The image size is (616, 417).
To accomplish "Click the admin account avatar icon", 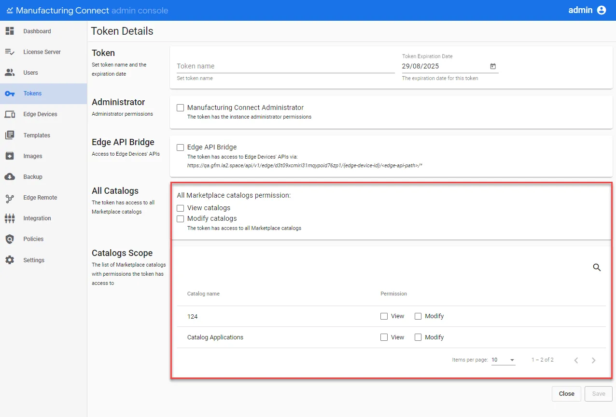I will pyautogui.click(x=602, y=10).
